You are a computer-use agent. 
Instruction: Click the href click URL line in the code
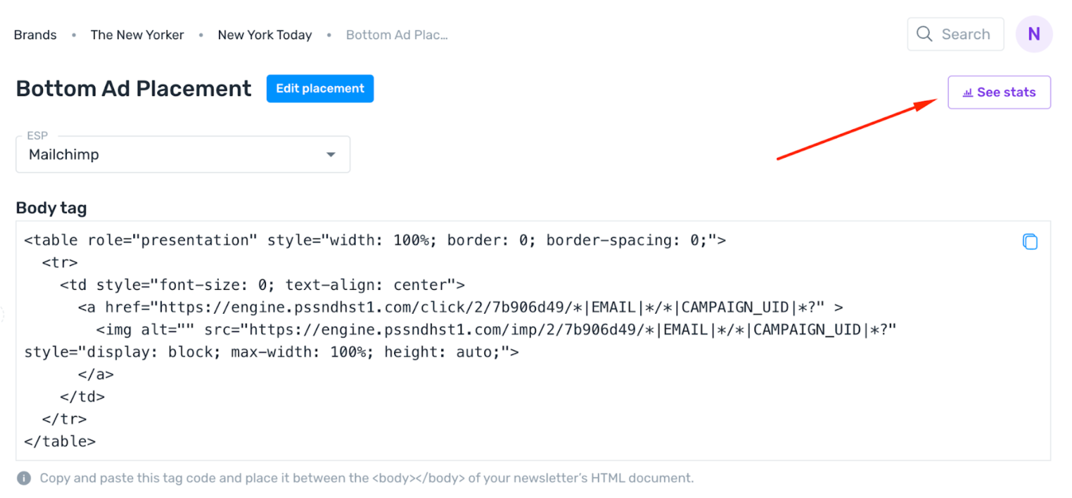(460, 307)
